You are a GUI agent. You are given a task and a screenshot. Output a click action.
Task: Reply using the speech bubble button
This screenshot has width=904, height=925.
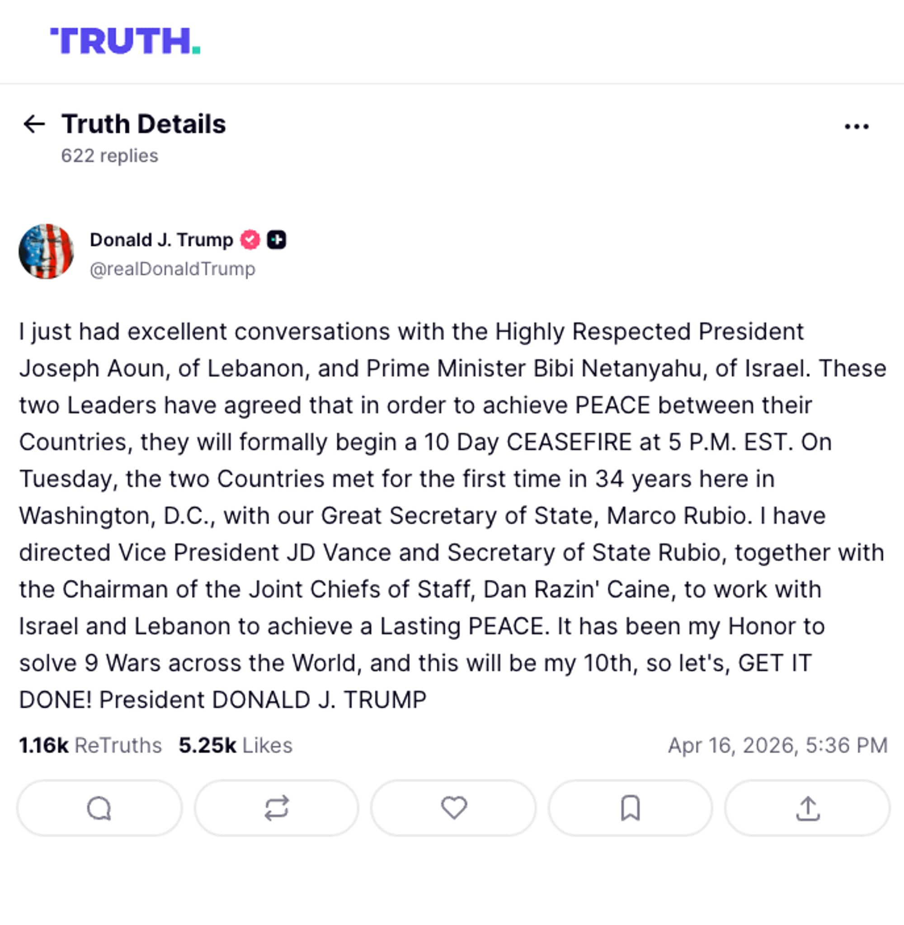[99, 808]
